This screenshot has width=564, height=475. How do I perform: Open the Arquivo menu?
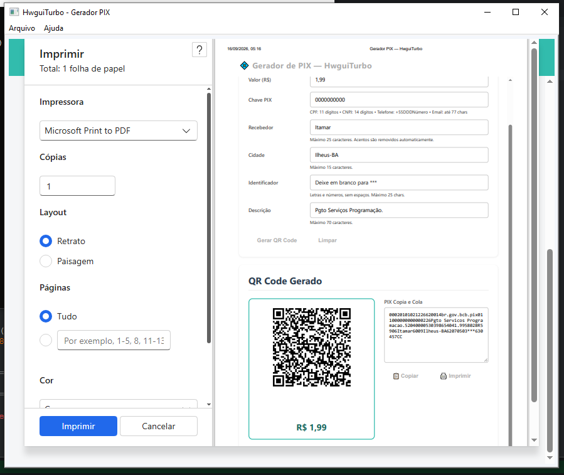point(22,28)
